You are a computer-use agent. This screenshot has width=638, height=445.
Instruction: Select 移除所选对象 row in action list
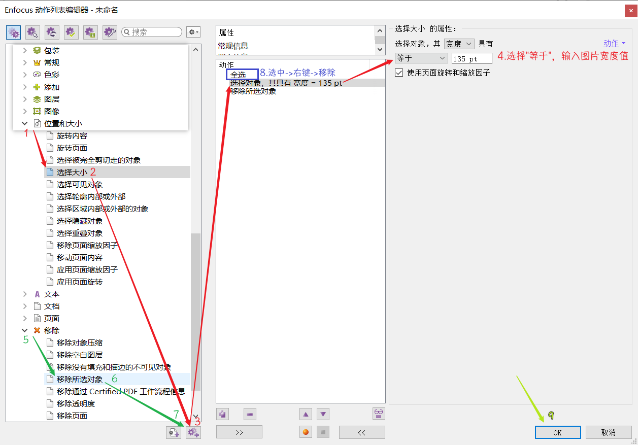pyautogui.click(x=253, y=91)
